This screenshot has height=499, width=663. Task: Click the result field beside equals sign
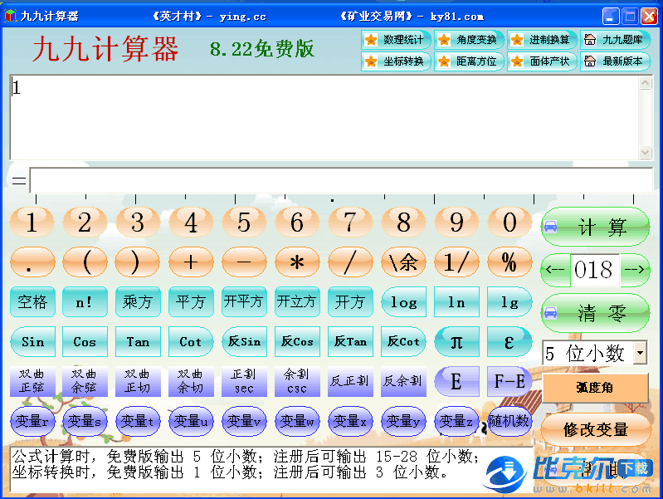point(340,180)
